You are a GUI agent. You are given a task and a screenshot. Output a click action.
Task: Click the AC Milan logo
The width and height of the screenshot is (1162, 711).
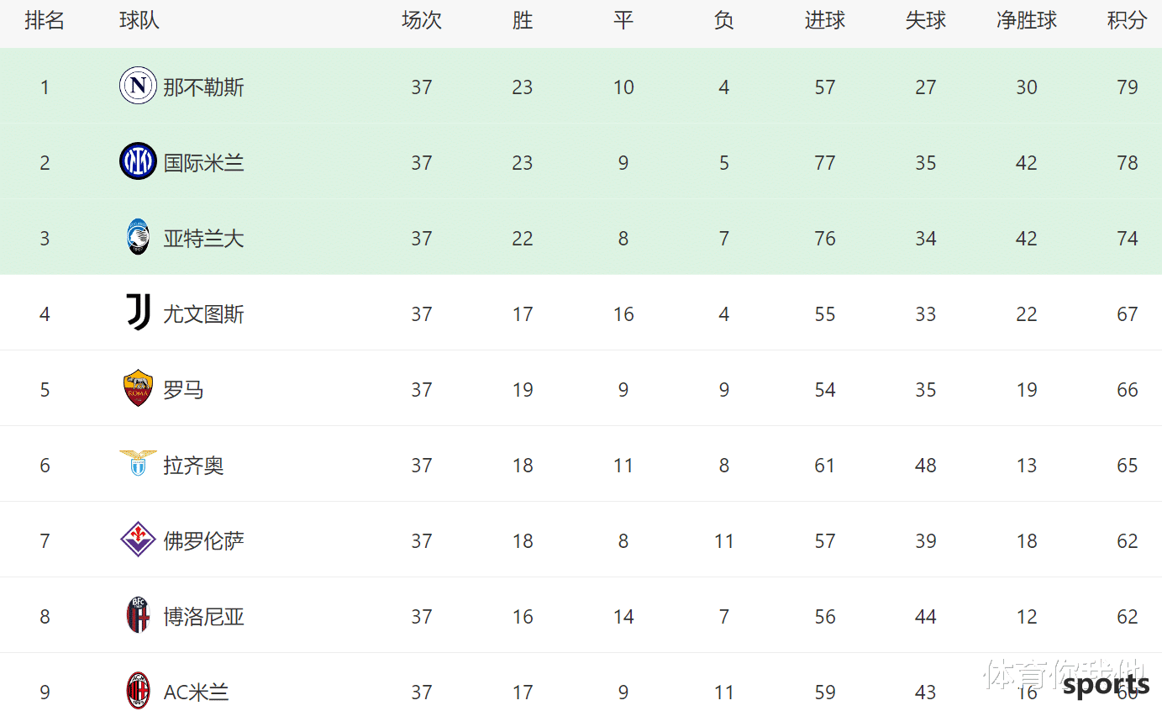pyautogui.click(x=138, y=691)
